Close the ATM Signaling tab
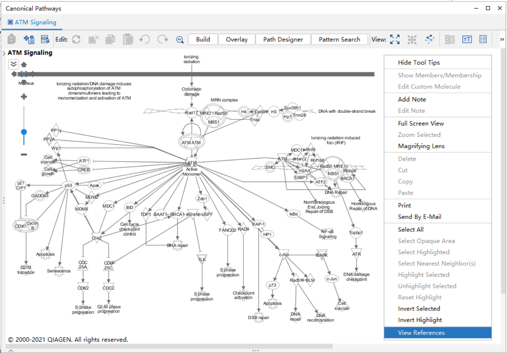This screenshot has height=353, width=507. pos(10,22)
